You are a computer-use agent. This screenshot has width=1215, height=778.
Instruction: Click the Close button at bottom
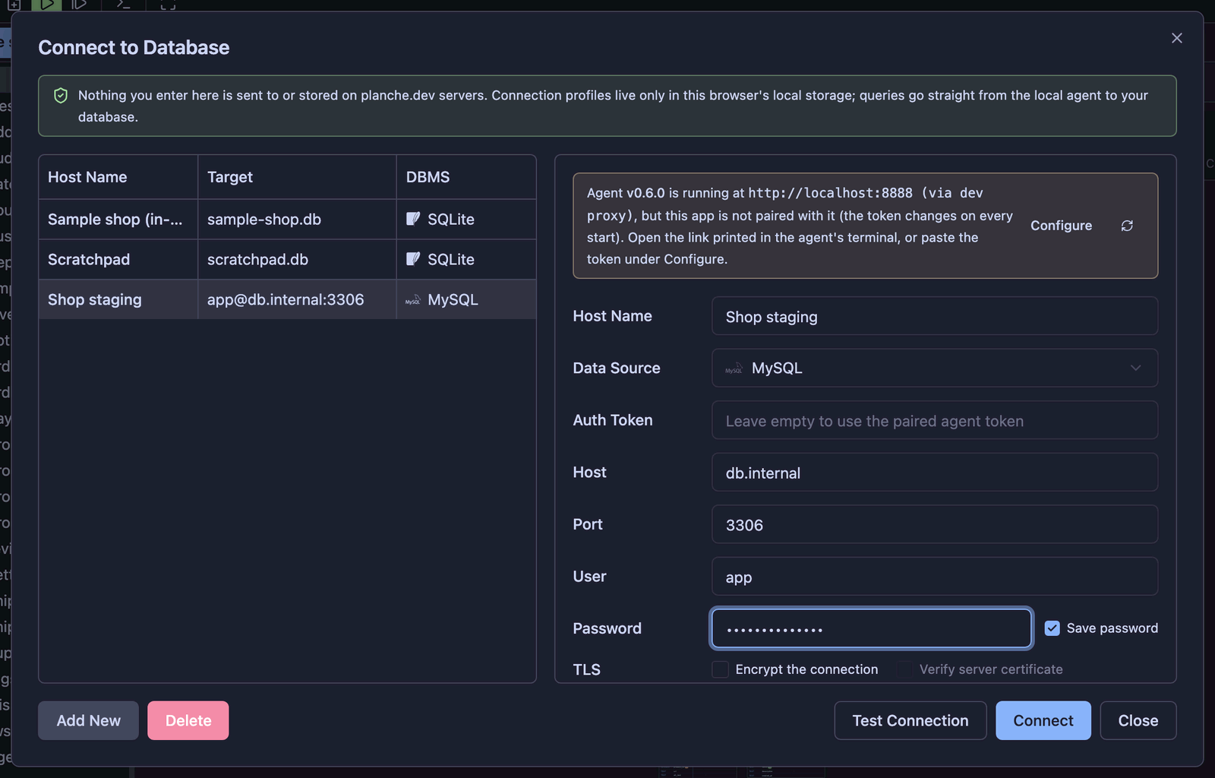pos(1138,720)
